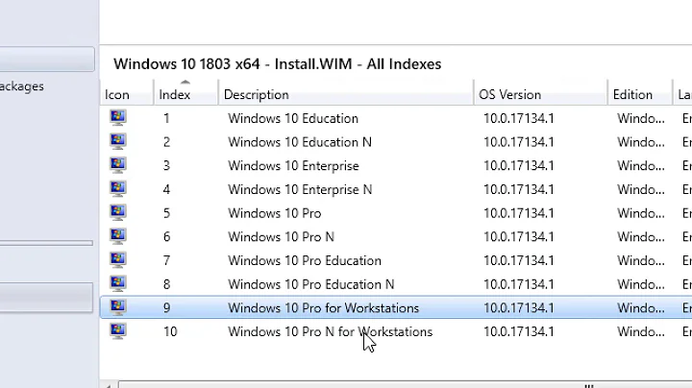Screen dimensions: 692x388
Task: Select the 'Windows 10 Enterprise' description
Action: [293, 166]
